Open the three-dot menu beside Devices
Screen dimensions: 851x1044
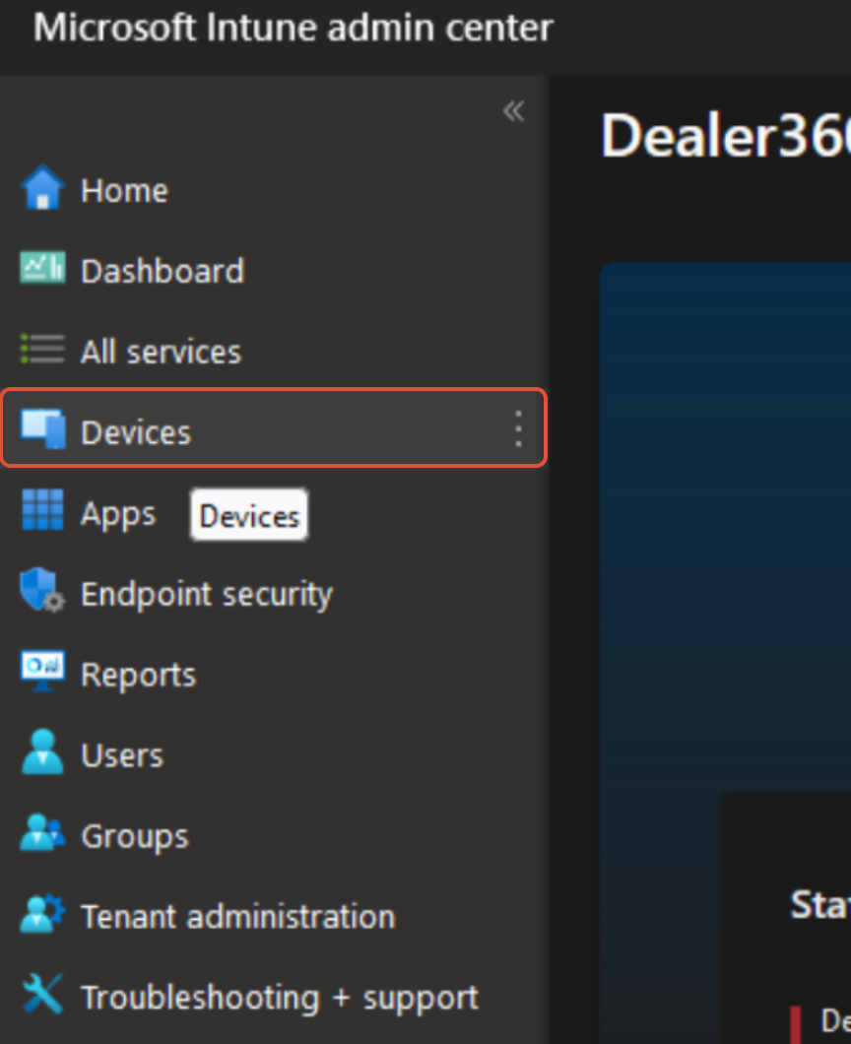point(518,428)
